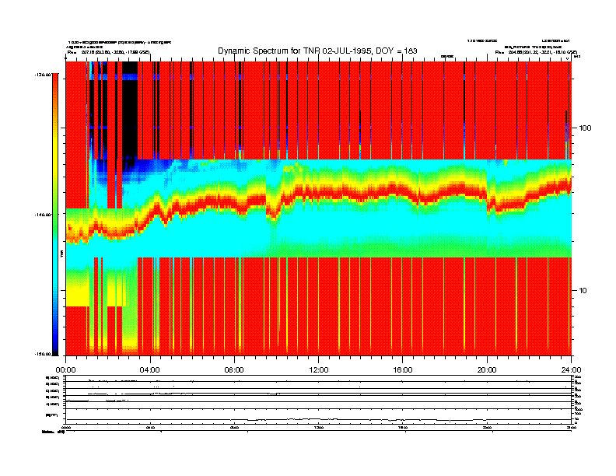Click the 100 frequency axis label

pos(585,128)
